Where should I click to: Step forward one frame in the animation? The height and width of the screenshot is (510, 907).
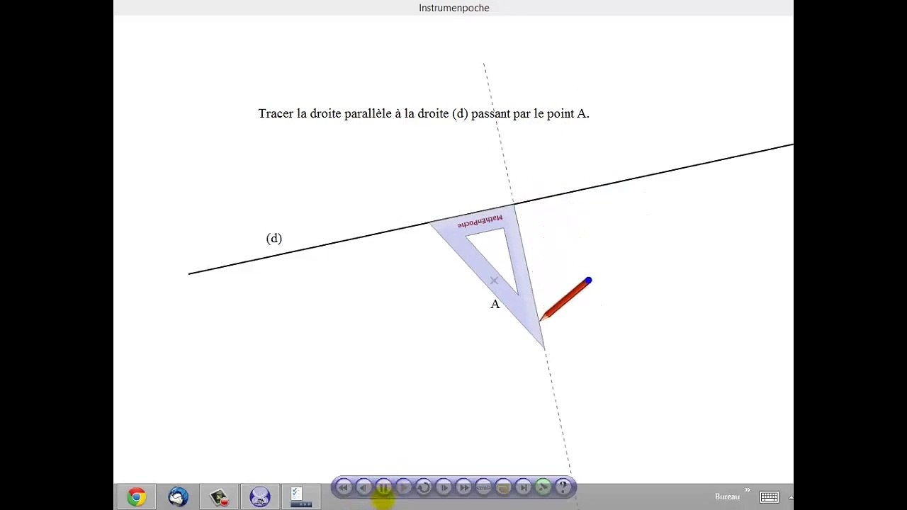tap(444, 487)
